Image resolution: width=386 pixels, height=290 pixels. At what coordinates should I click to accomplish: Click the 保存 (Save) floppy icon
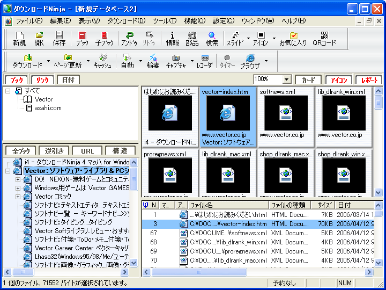59,39
